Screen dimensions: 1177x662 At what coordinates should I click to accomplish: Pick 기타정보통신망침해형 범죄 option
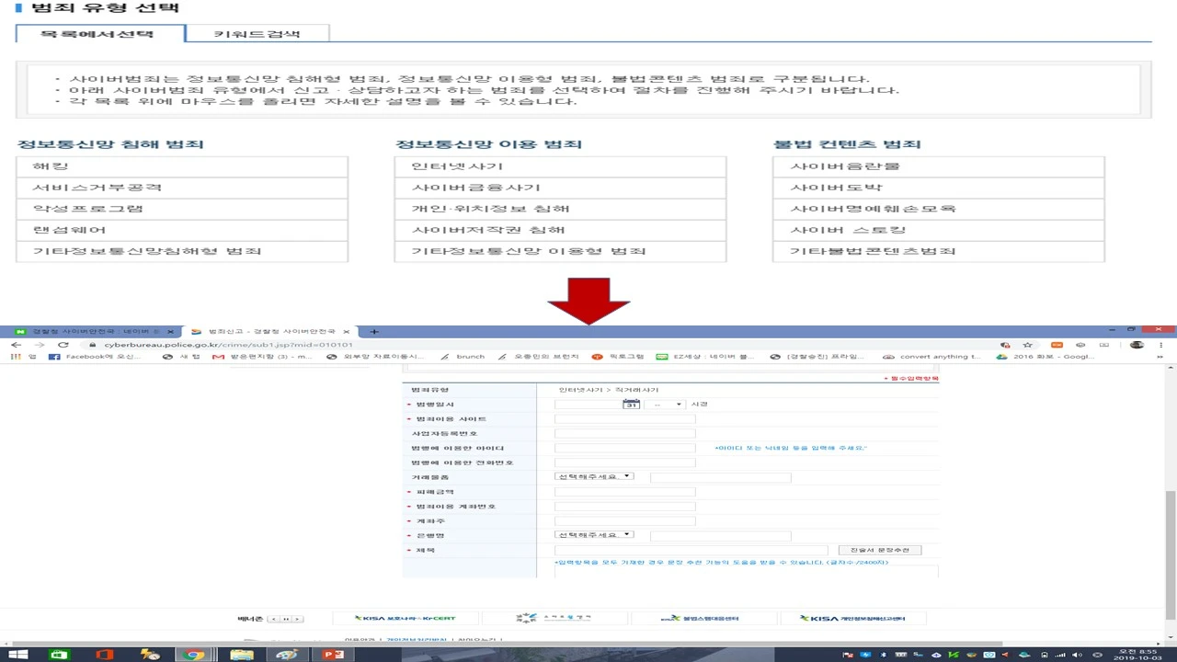tap(182, 251)
